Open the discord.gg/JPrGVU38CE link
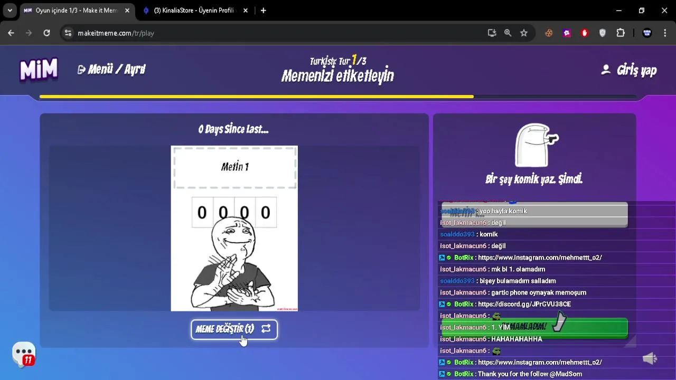The height and width of the screenshot is (380, 676). pyautogui.click(x=524, y=304)
